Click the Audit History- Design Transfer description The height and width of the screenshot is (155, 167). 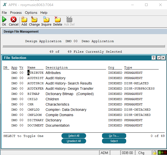[x=70, y=89]
